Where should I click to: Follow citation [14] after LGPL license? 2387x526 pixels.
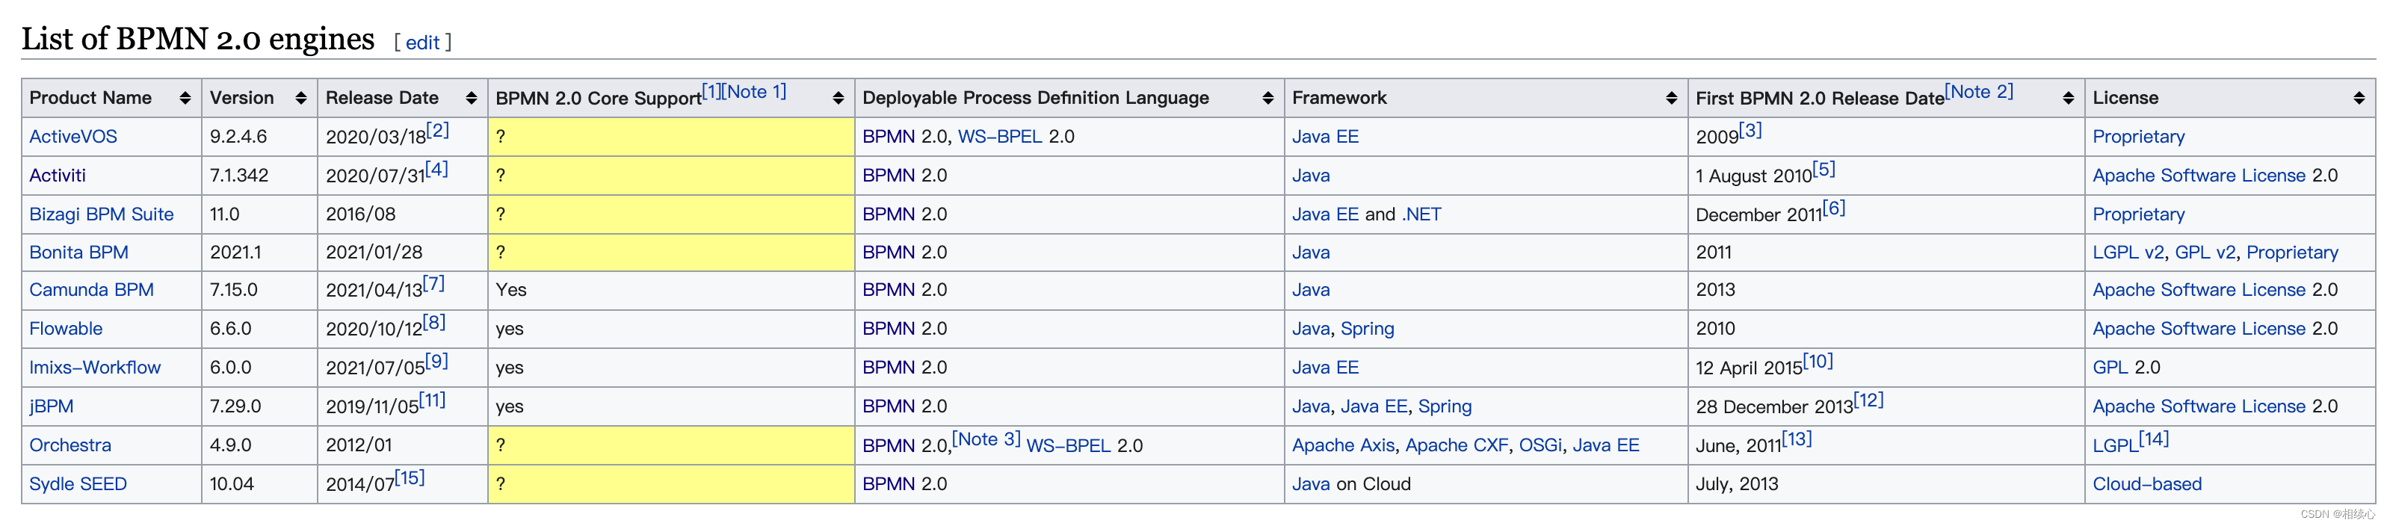(x=2154, y=439)
